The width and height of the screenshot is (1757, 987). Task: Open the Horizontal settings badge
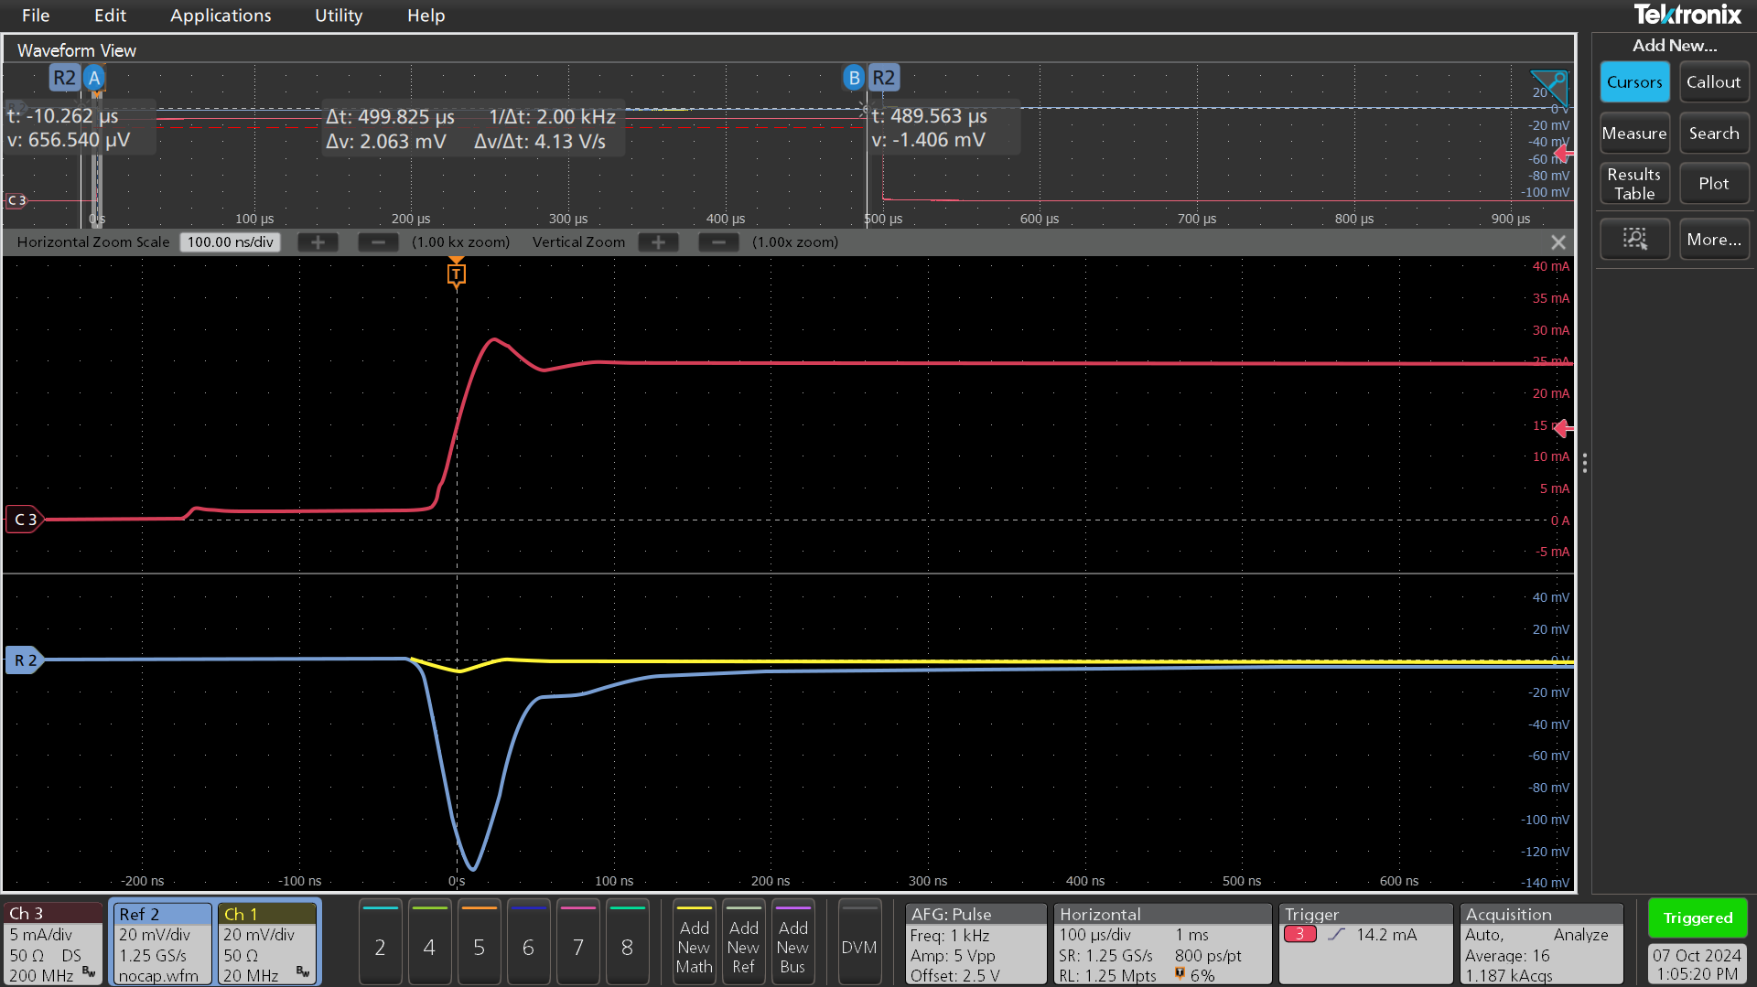click(1162, 943)
